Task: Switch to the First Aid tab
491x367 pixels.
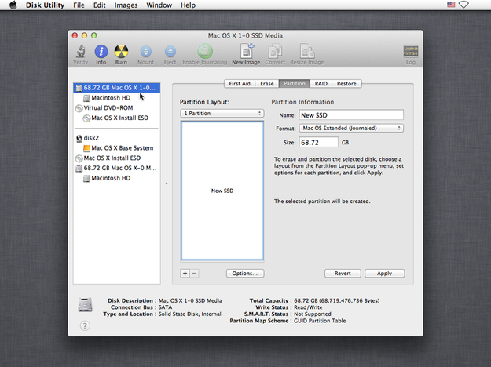Action: coord(240,84)
